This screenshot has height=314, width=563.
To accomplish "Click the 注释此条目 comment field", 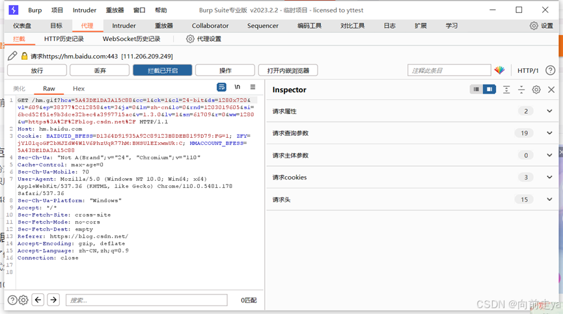I will pyautogui.click(x=449, y=70).
